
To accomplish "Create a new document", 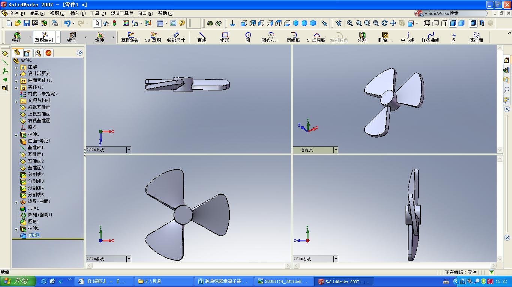I will [9, 23].
